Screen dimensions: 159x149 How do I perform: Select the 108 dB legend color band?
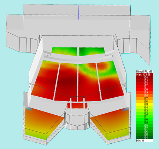point(144,126)
